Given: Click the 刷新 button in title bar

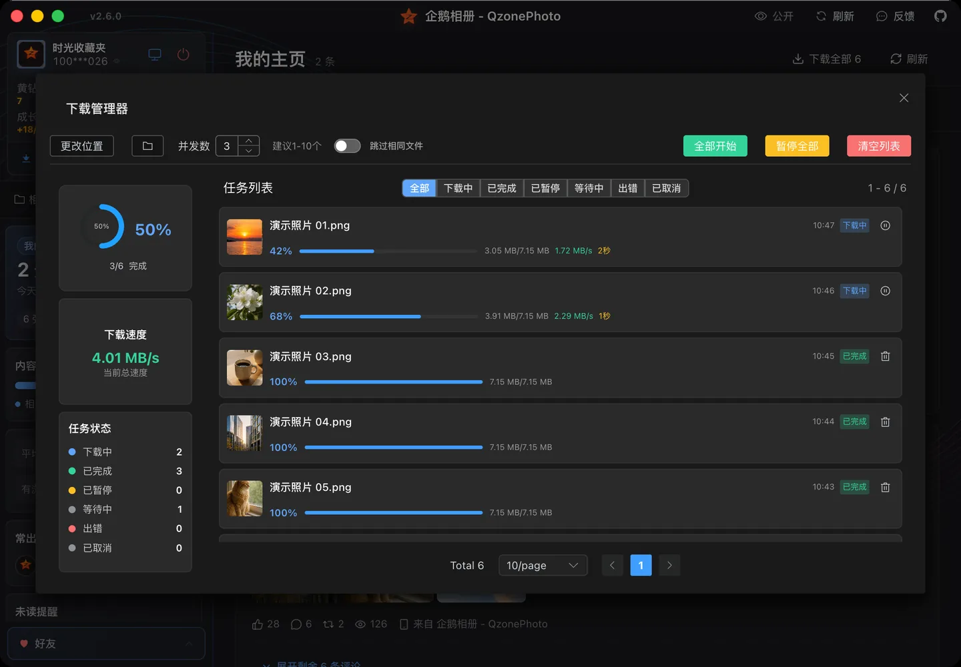Looking at the screenshot, I should tap(835, 16).
